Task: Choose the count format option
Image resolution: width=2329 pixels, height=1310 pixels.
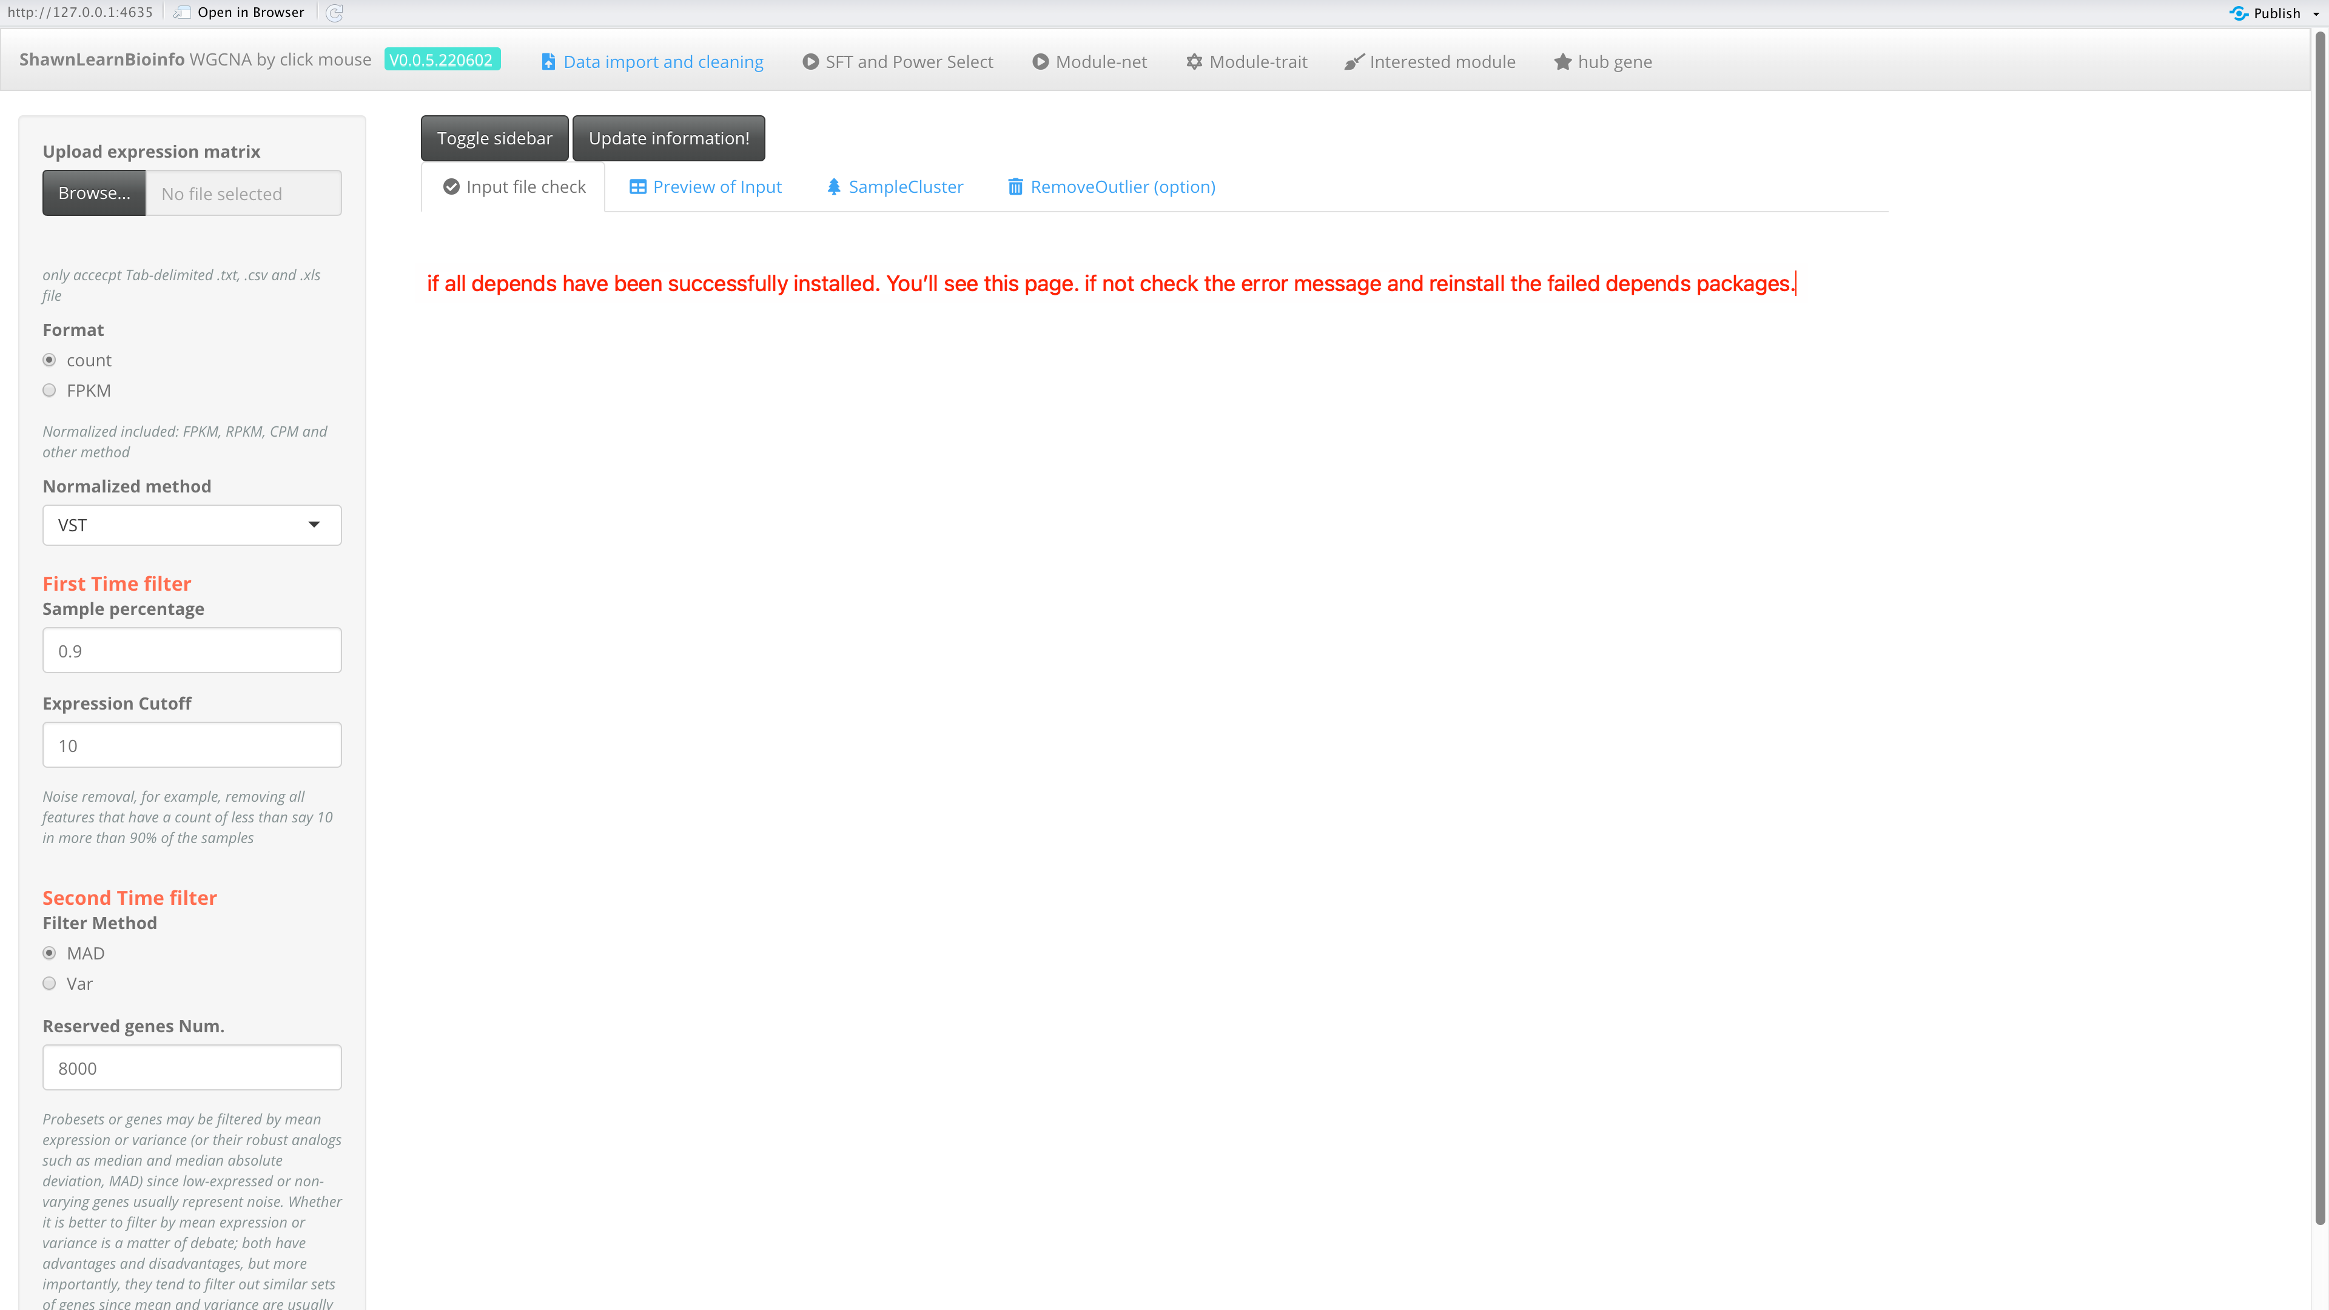Action: 50,360
